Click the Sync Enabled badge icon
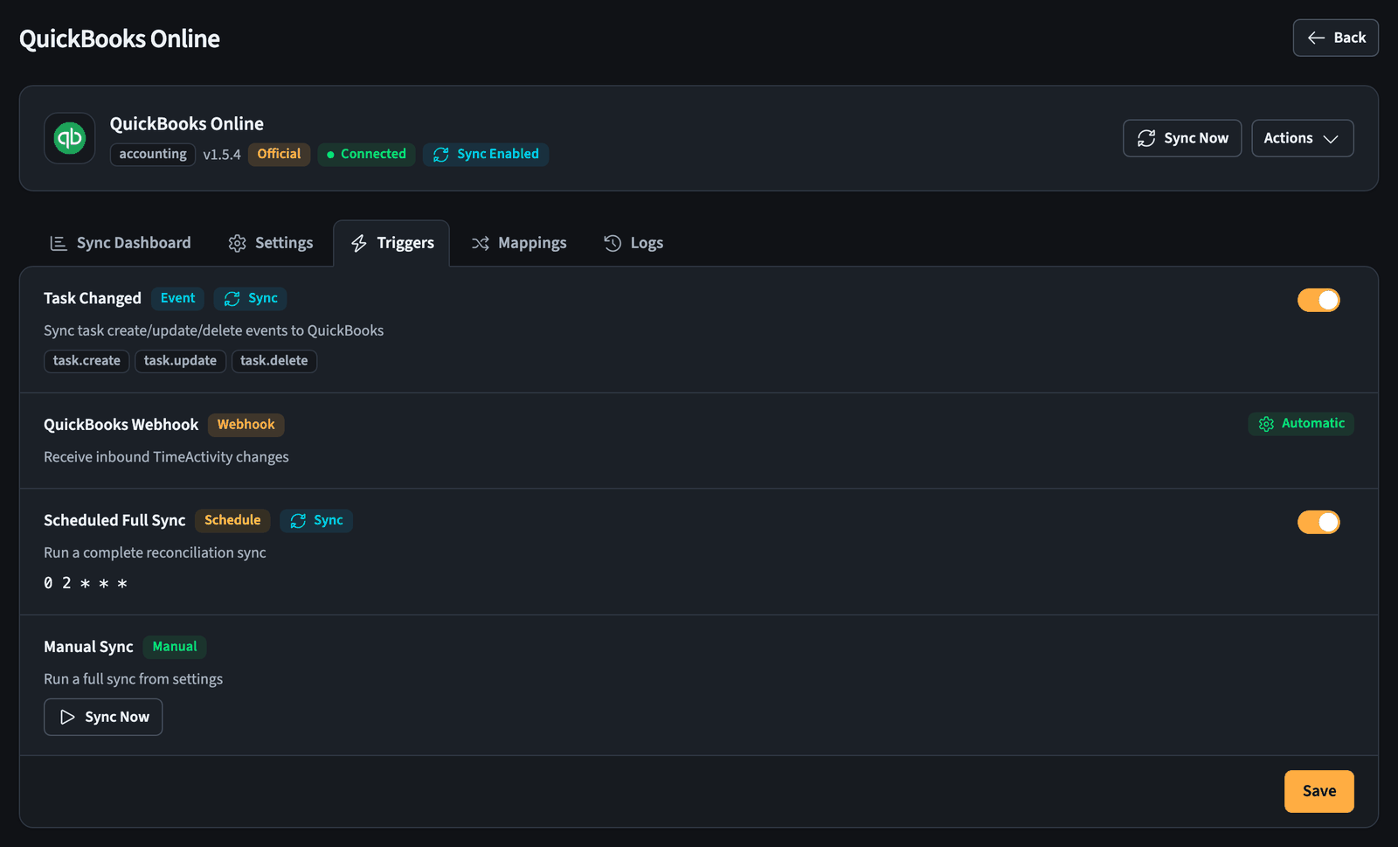Image resolution: width=1398 pixels, height=847 pixels. (x=441, y=155)
